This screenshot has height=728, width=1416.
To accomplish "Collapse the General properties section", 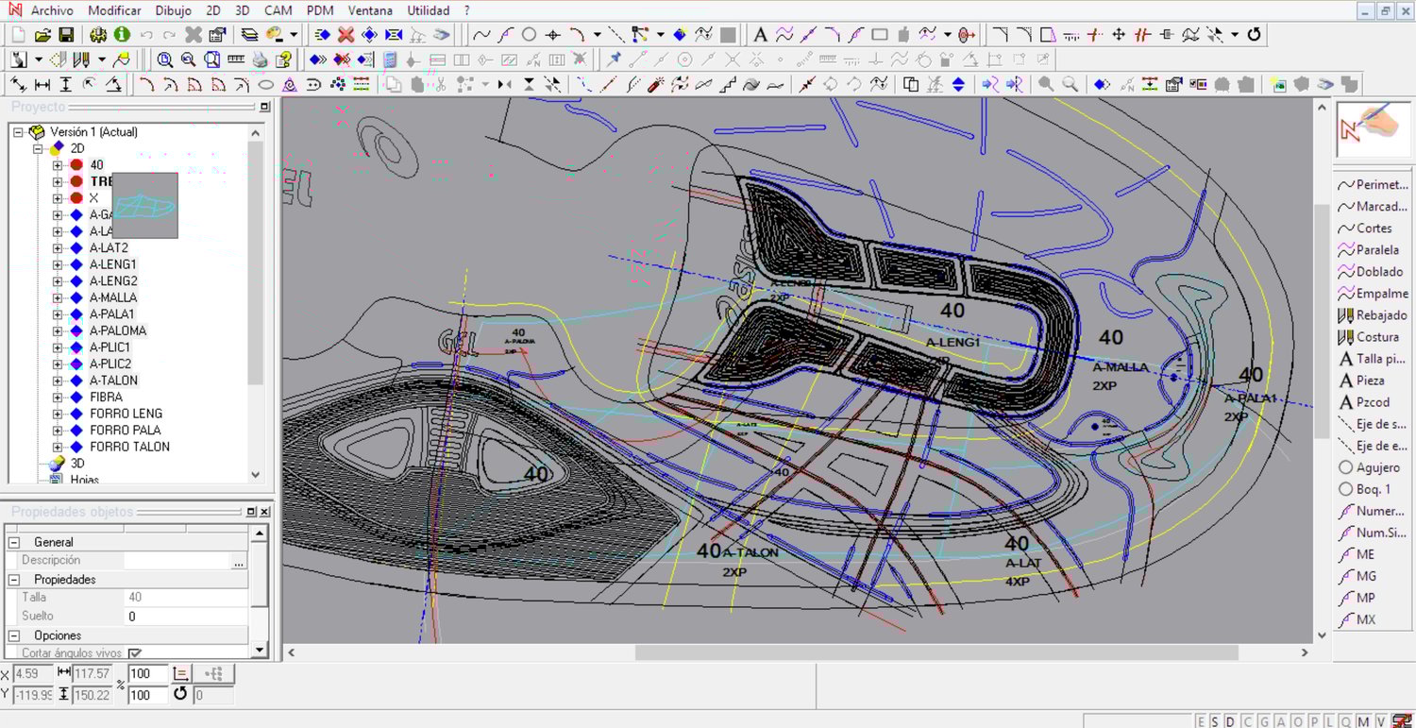I will pyautogui.click(x=14, y=542).
